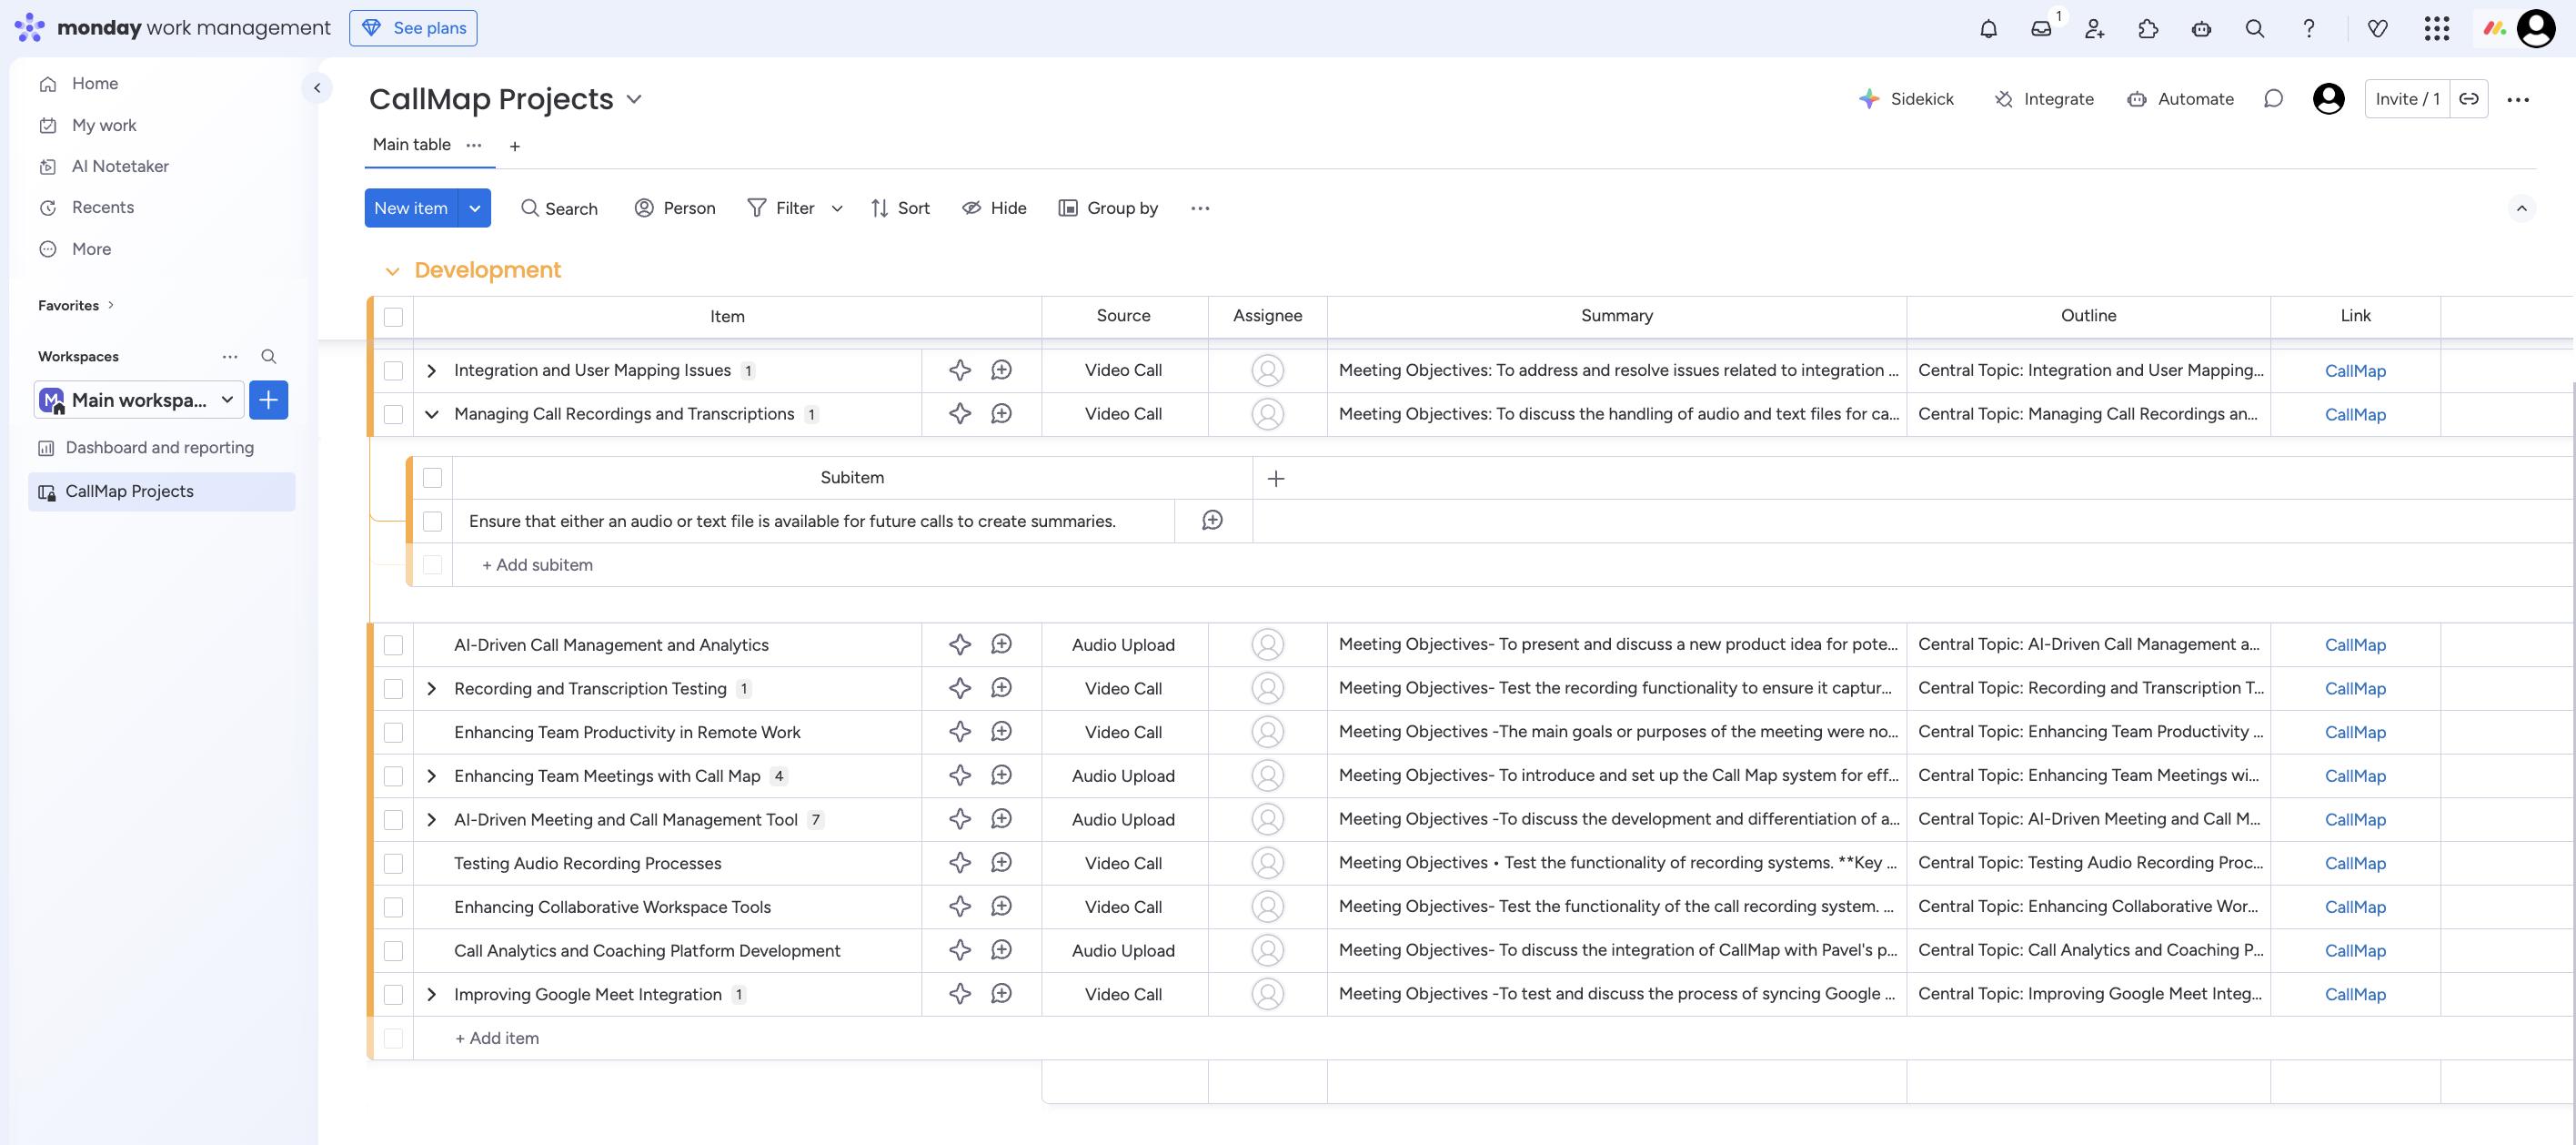Open the board discussion chat bubble icon

[x=2273, y=98]
